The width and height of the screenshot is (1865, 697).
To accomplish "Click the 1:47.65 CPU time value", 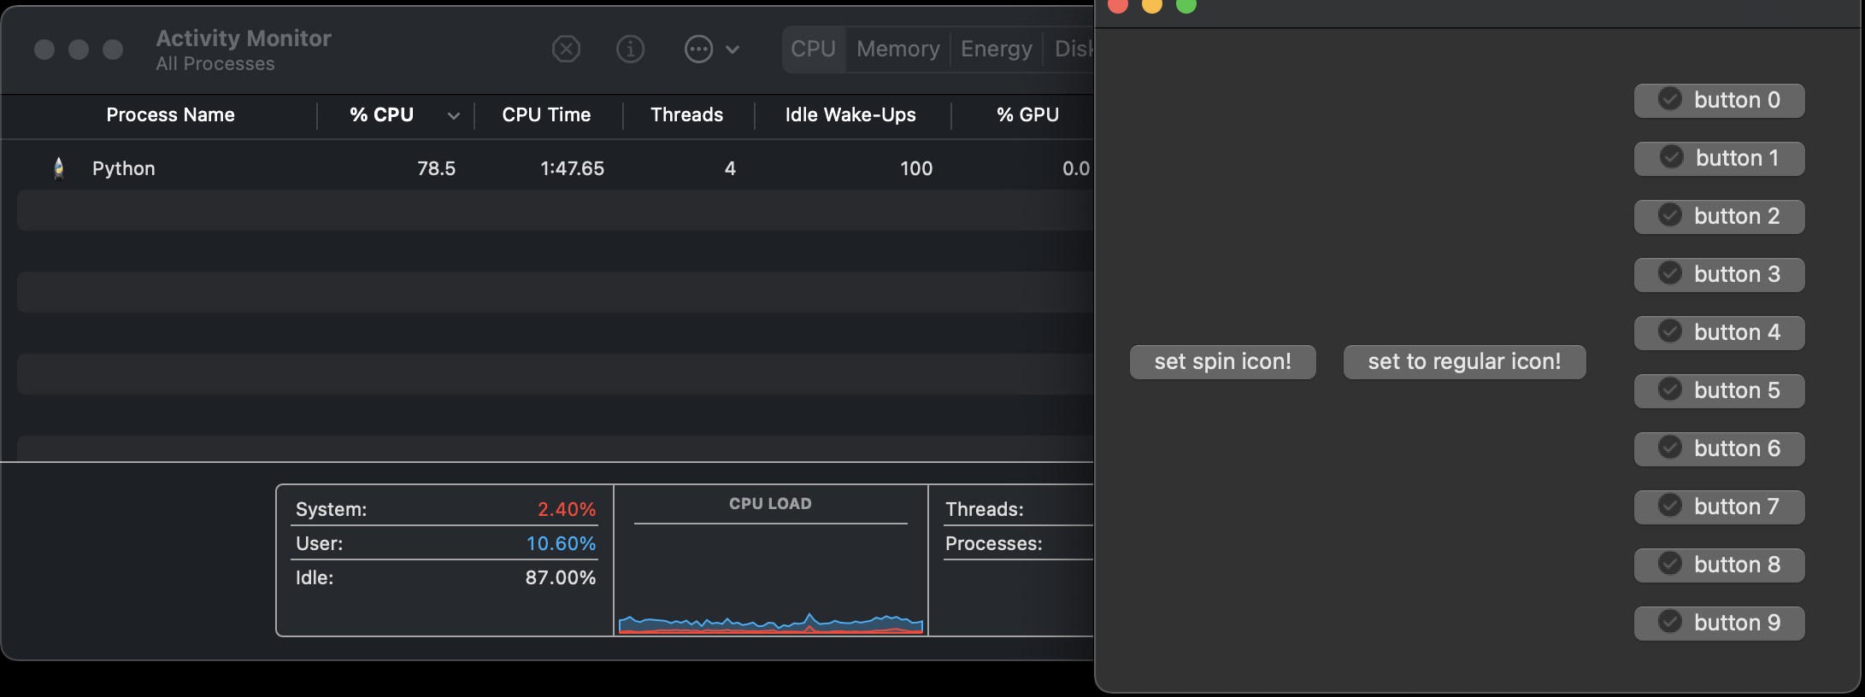I will tap(572, 168).
